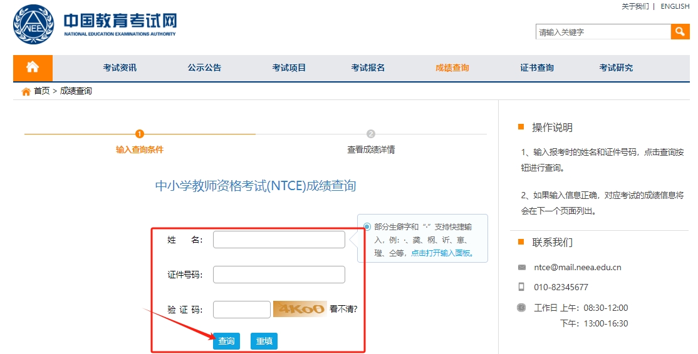Switch language with ENGLISH link

point(675,6)
